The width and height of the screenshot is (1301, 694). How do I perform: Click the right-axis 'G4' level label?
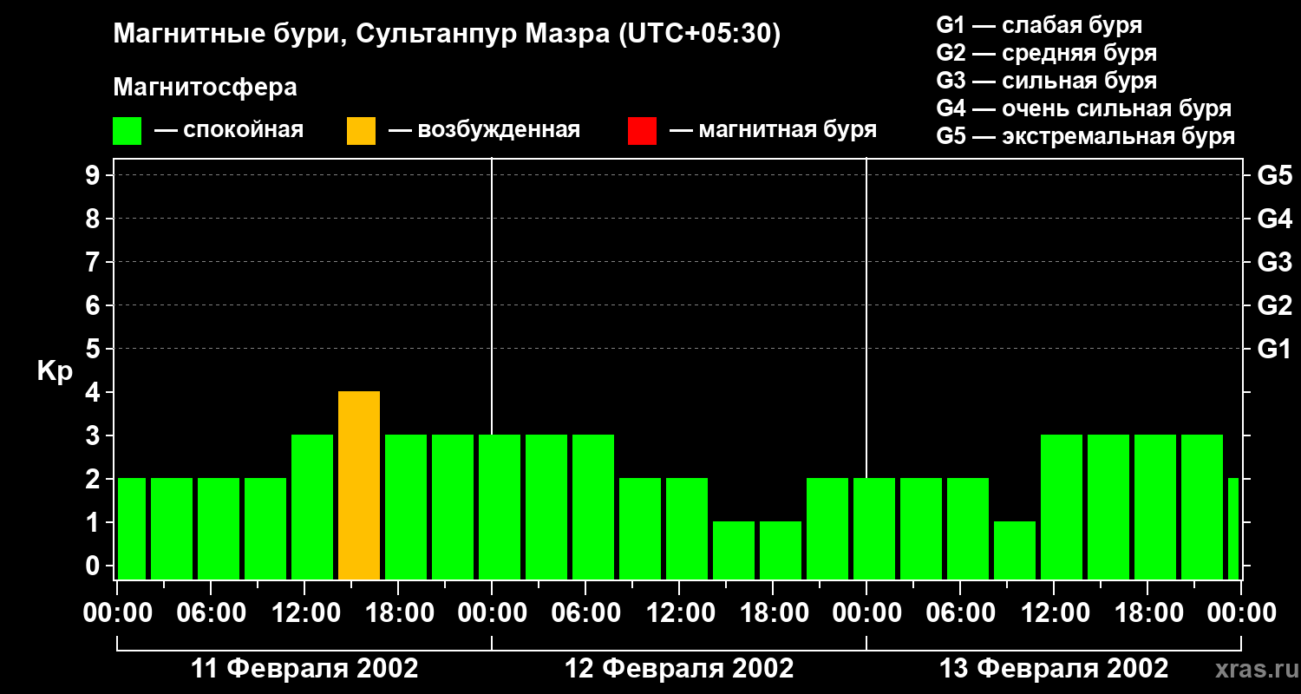click(1274, 219)
